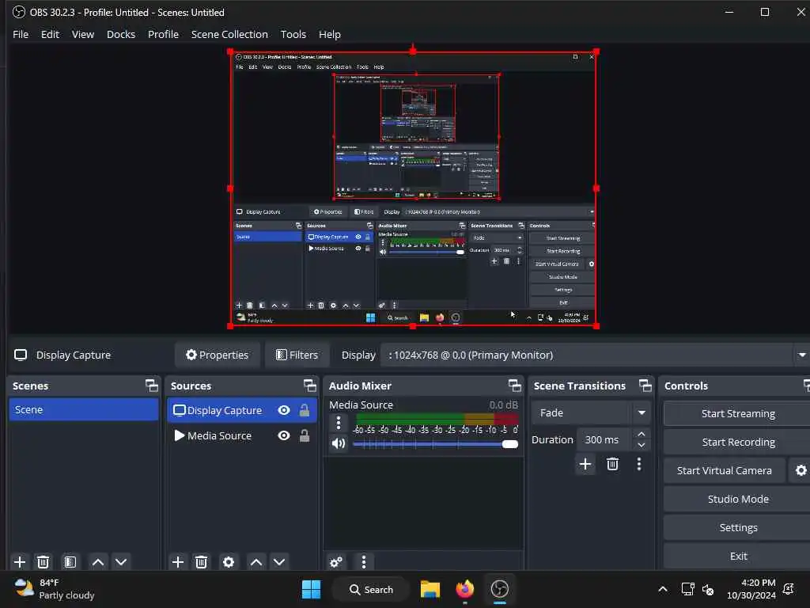Move source down in Sources panel
The height and width of the screenshot is (608, 810).
pos(279,562)
